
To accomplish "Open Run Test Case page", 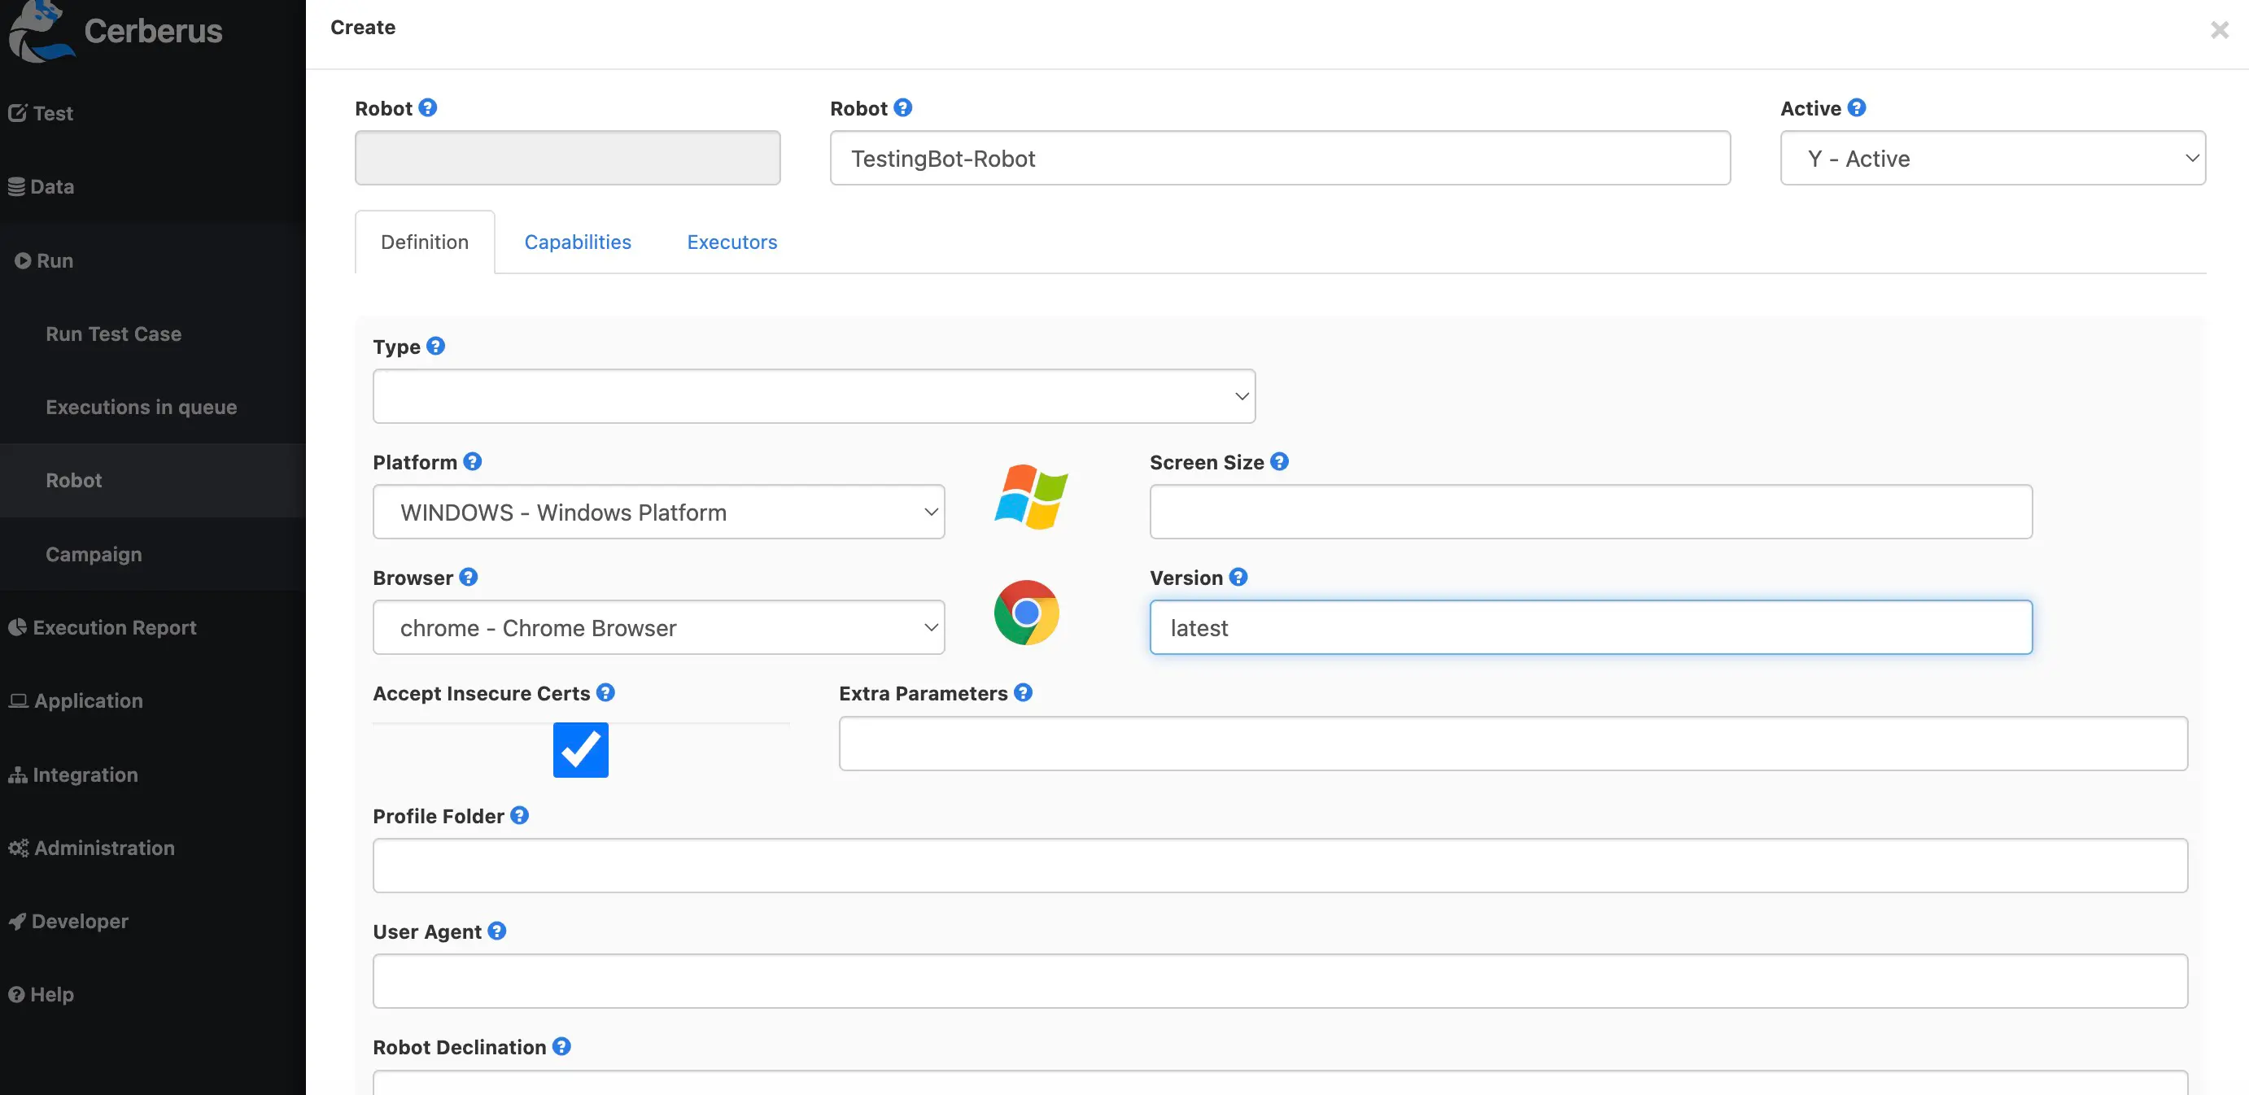I will [x=113, y=334].
